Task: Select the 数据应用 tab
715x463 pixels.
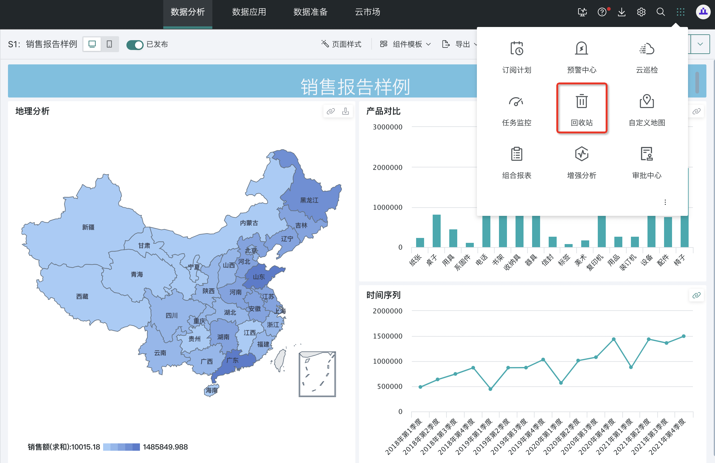Action: click(x=249, y=12)
